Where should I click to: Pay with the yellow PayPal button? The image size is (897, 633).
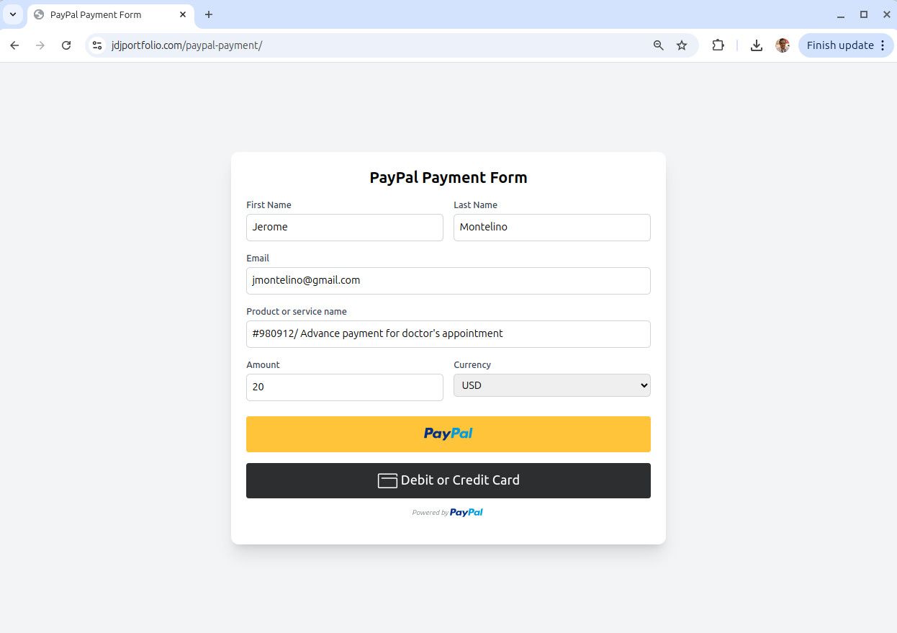point(448,434)
